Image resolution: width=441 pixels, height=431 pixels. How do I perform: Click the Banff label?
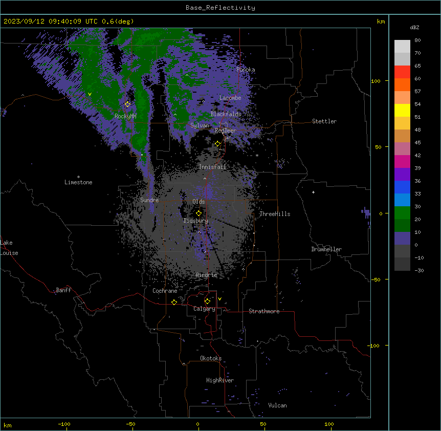click(63, 290)
